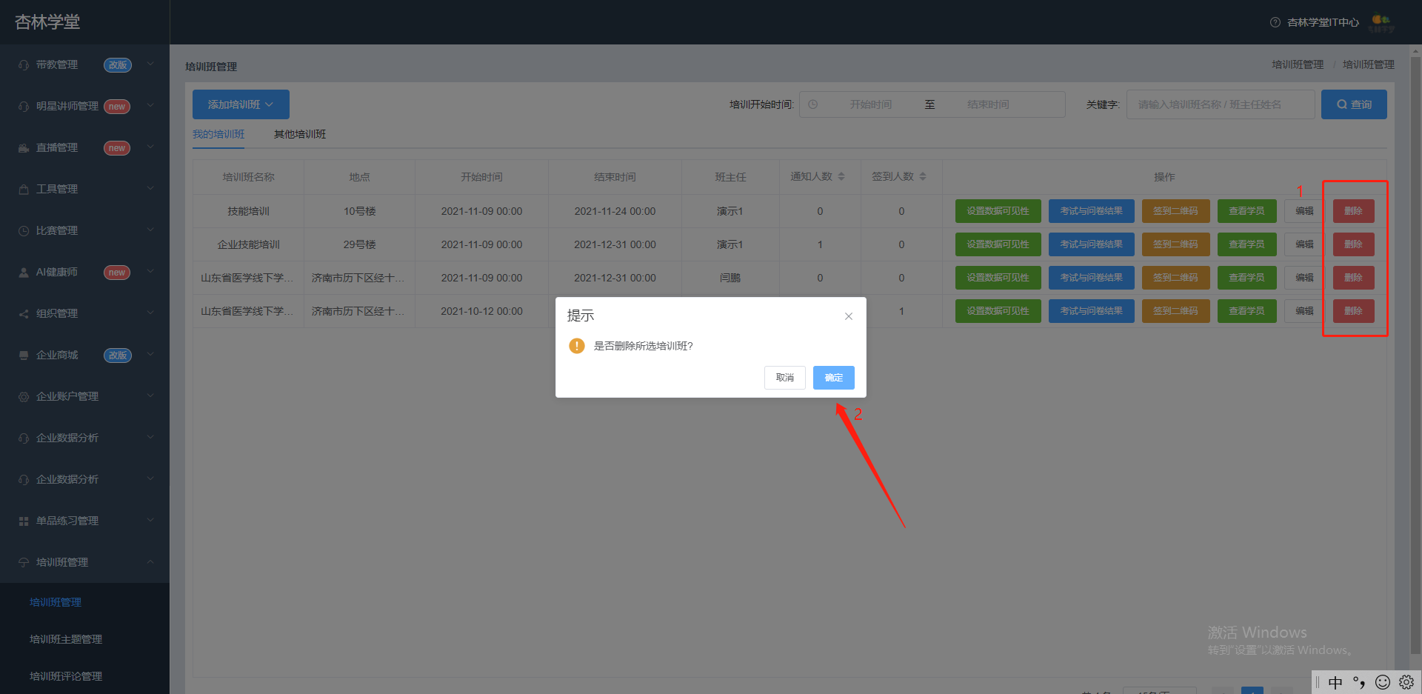Sort by 通知人数 column arrows
This screenshot has height=694, width=1422.
point(841,177)
